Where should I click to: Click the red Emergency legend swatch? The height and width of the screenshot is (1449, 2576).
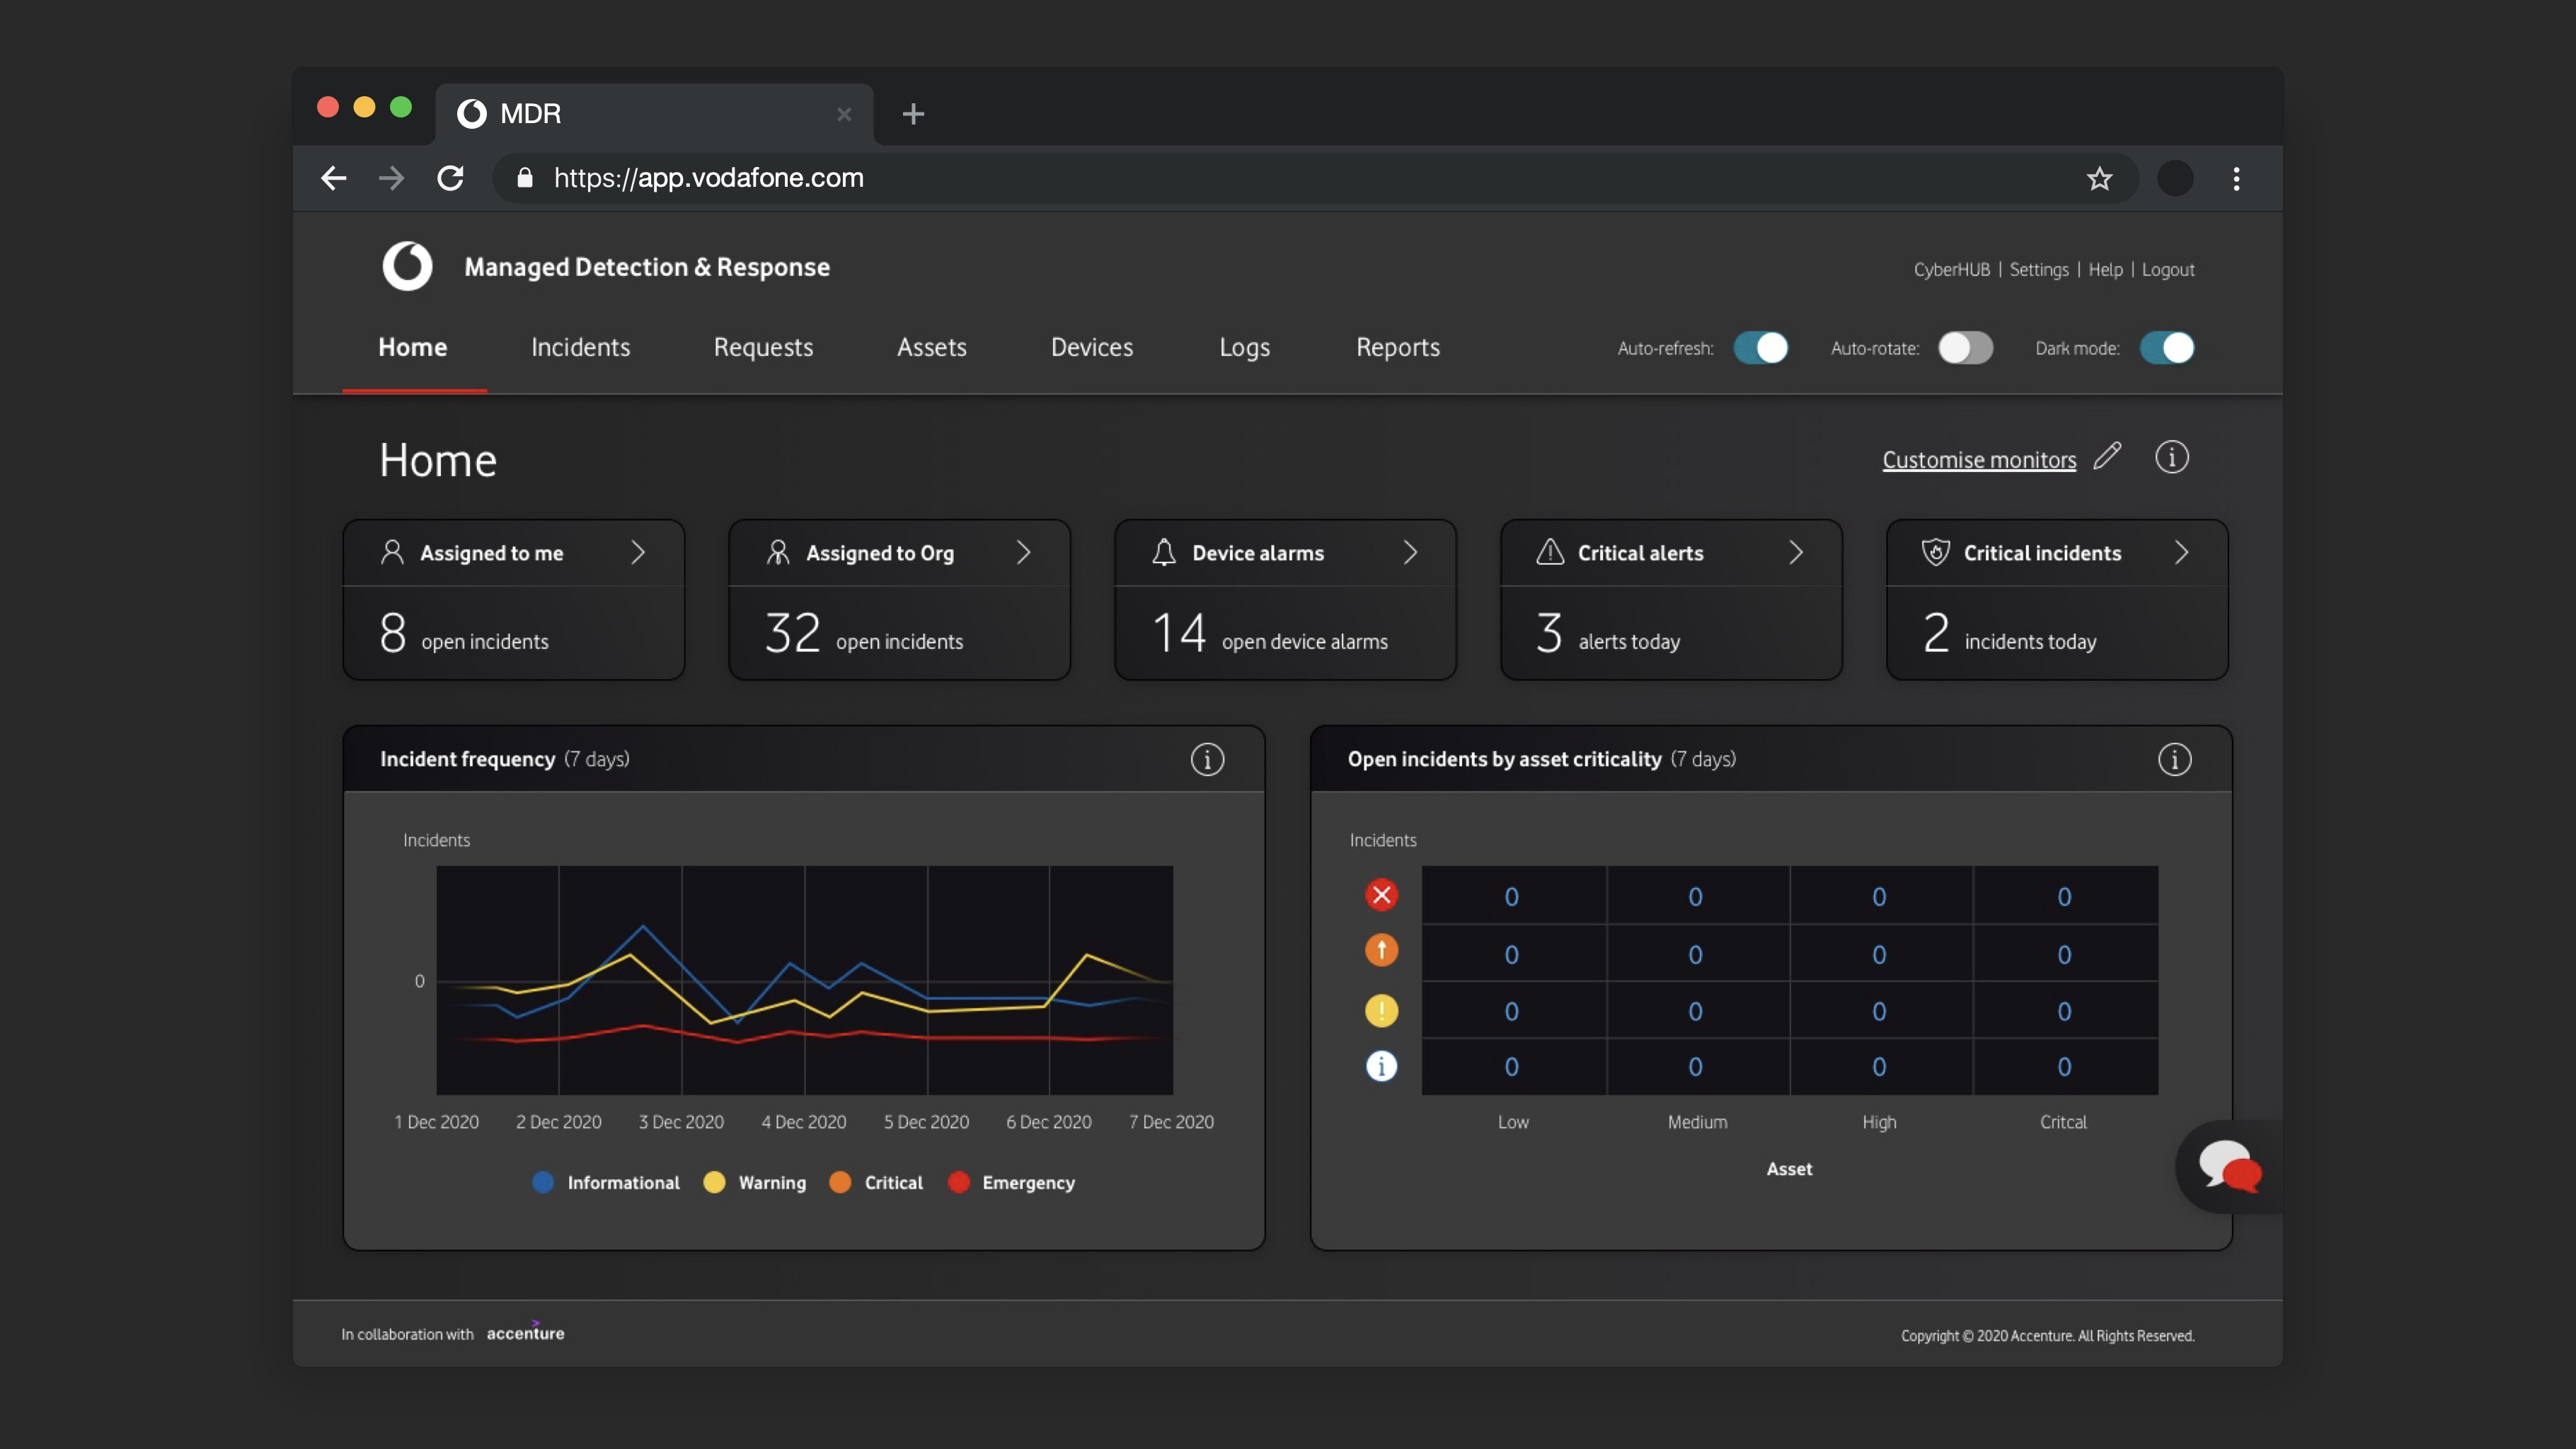coord(958,1182)
